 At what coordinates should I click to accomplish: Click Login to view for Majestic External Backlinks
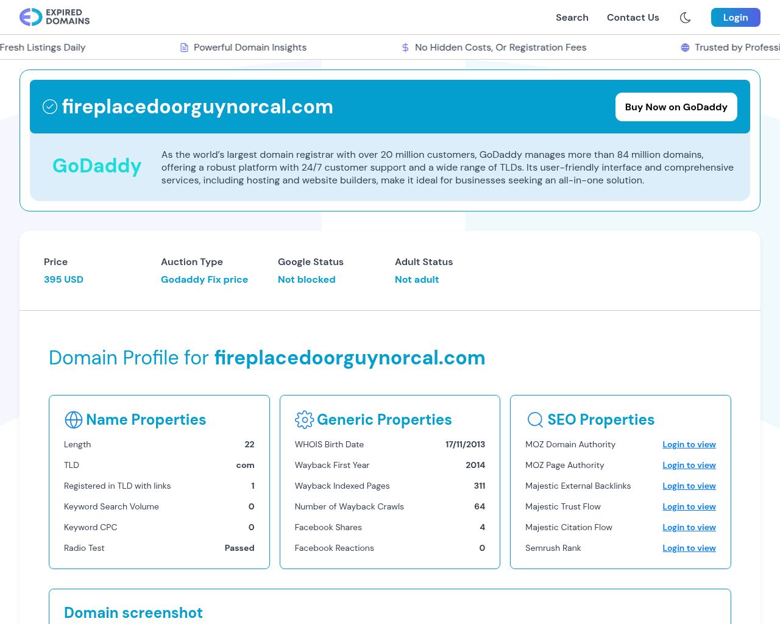tap(689, 486)
